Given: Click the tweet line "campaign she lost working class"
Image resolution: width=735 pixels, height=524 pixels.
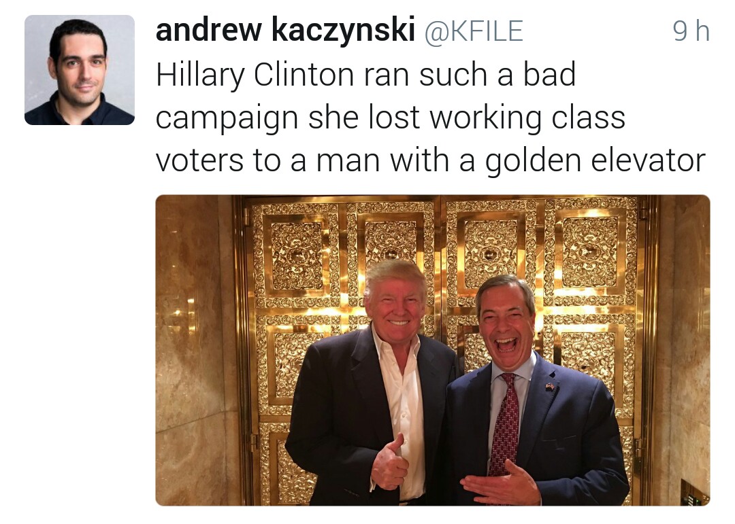Looking at the screenshot, I should pos(390,118).
